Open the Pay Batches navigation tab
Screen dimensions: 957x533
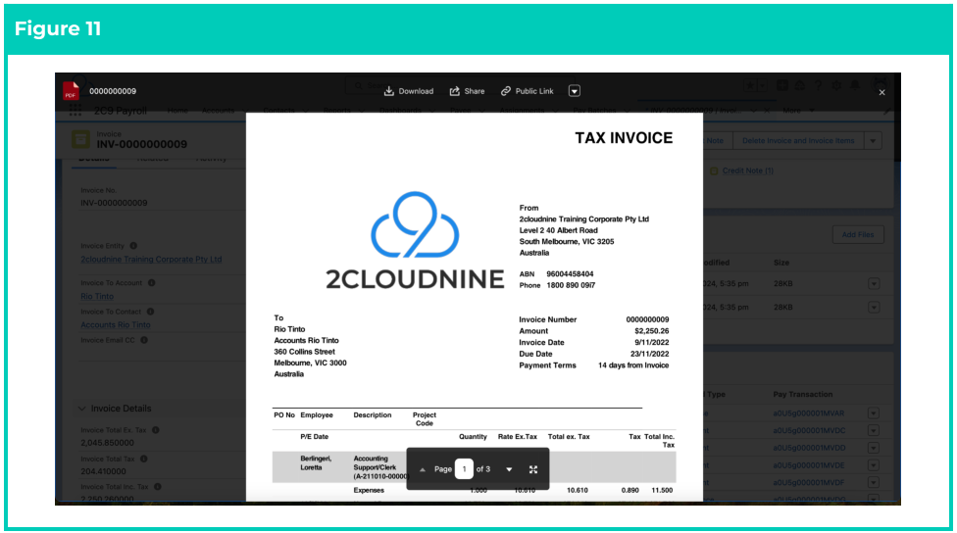(x=594, y=111)
